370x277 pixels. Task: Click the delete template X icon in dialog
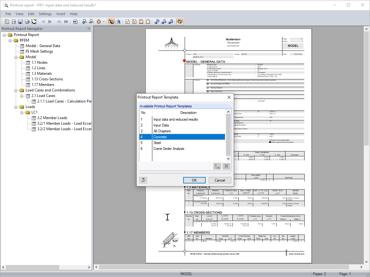(x=227, y=166)
